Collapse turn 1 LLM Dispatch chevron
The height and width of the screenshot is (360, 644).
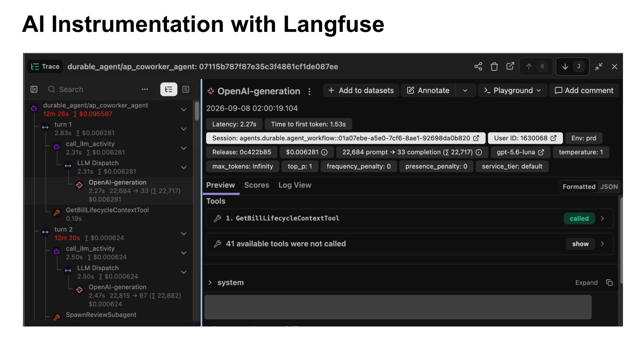[184, 168]
